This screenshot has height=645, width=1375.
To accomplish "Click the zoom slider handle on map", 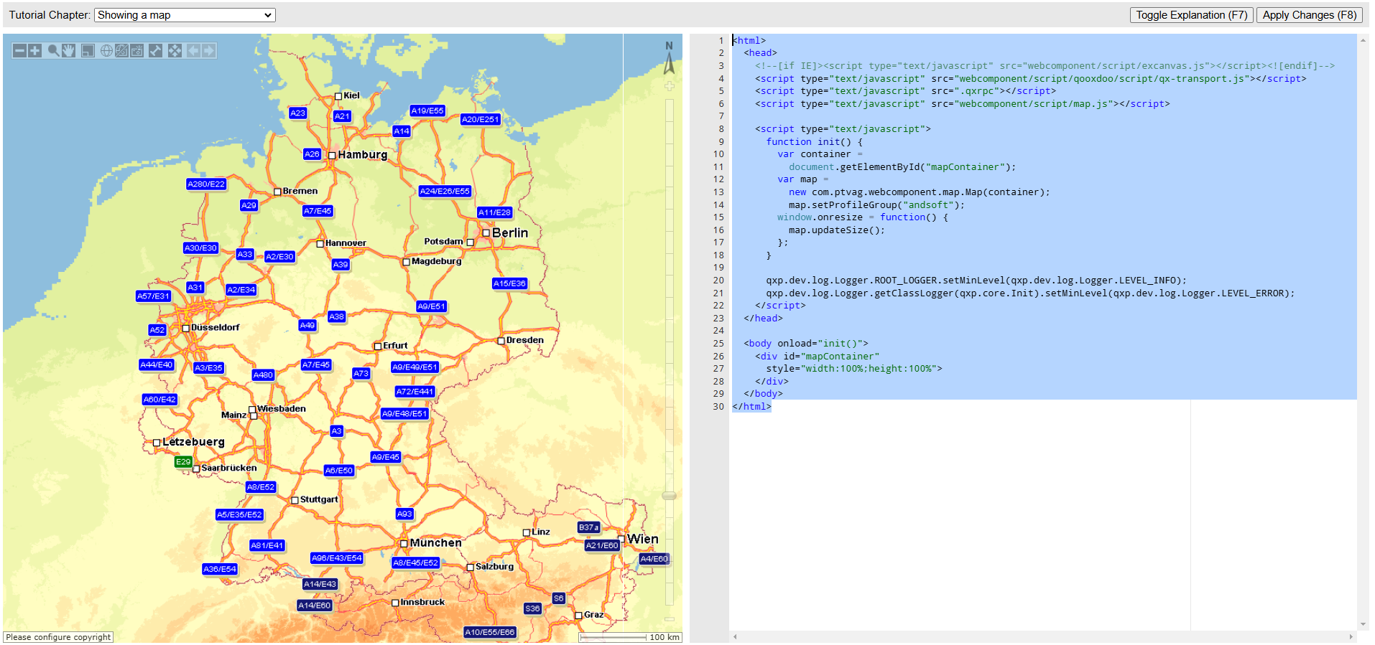I will [669, 496].
